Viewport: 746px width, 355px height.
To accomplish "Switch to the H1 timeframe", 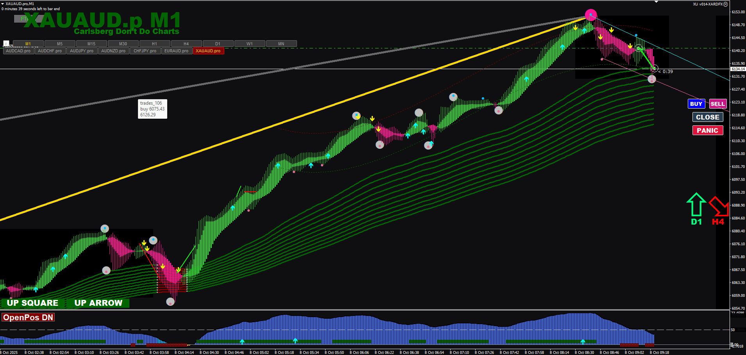I will coord(155,44).
